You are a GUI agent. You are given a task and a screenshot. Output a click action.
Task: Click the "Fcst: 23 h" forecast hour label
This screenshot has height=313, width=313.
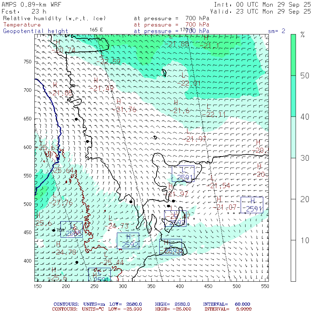pos(24,11)
